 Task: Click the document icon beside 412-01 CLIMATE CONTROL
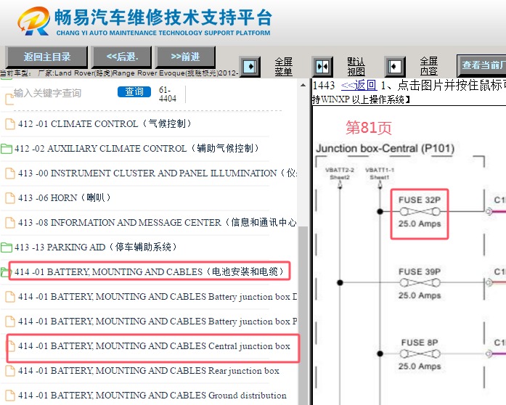[x=10, y=123]
